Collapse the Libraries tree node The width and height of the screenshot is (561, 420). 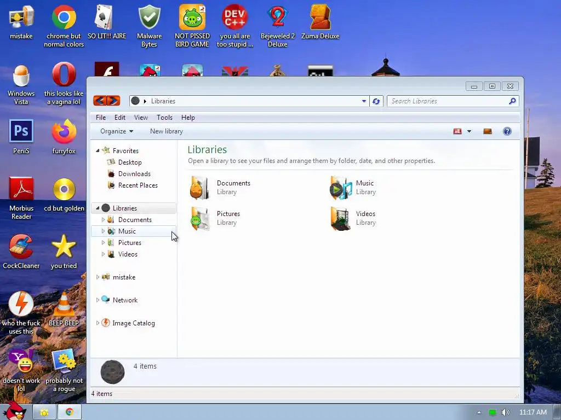click(98, 208)
